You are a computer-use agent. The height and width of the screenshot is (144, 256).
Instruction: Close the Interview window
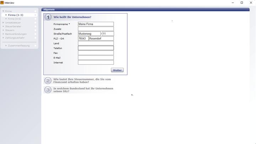pos(251,2)
